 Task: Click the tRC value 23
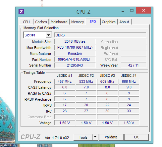pos(65,111)
